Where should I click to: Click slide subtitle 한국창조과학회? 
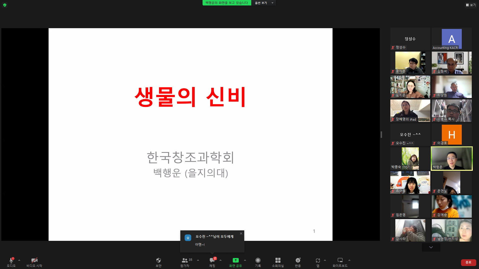click(190, 157)
